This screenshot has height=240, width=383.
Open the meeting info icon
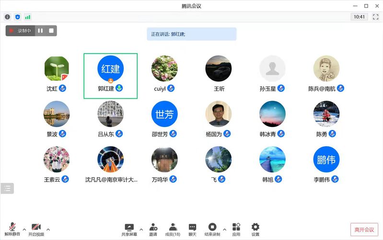tap(7, 17)
